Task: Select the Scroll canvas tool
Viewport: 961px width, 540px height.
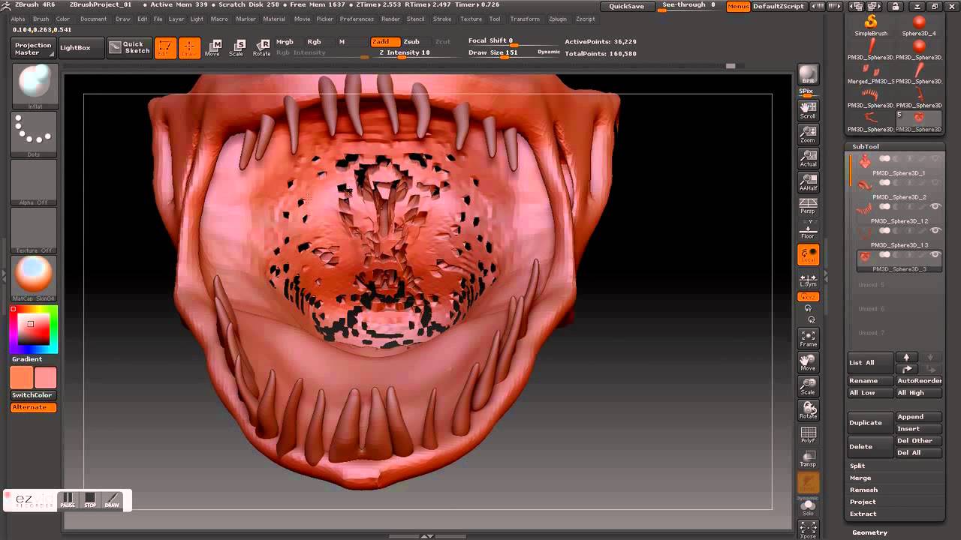Action: click(x=808, y=110)
